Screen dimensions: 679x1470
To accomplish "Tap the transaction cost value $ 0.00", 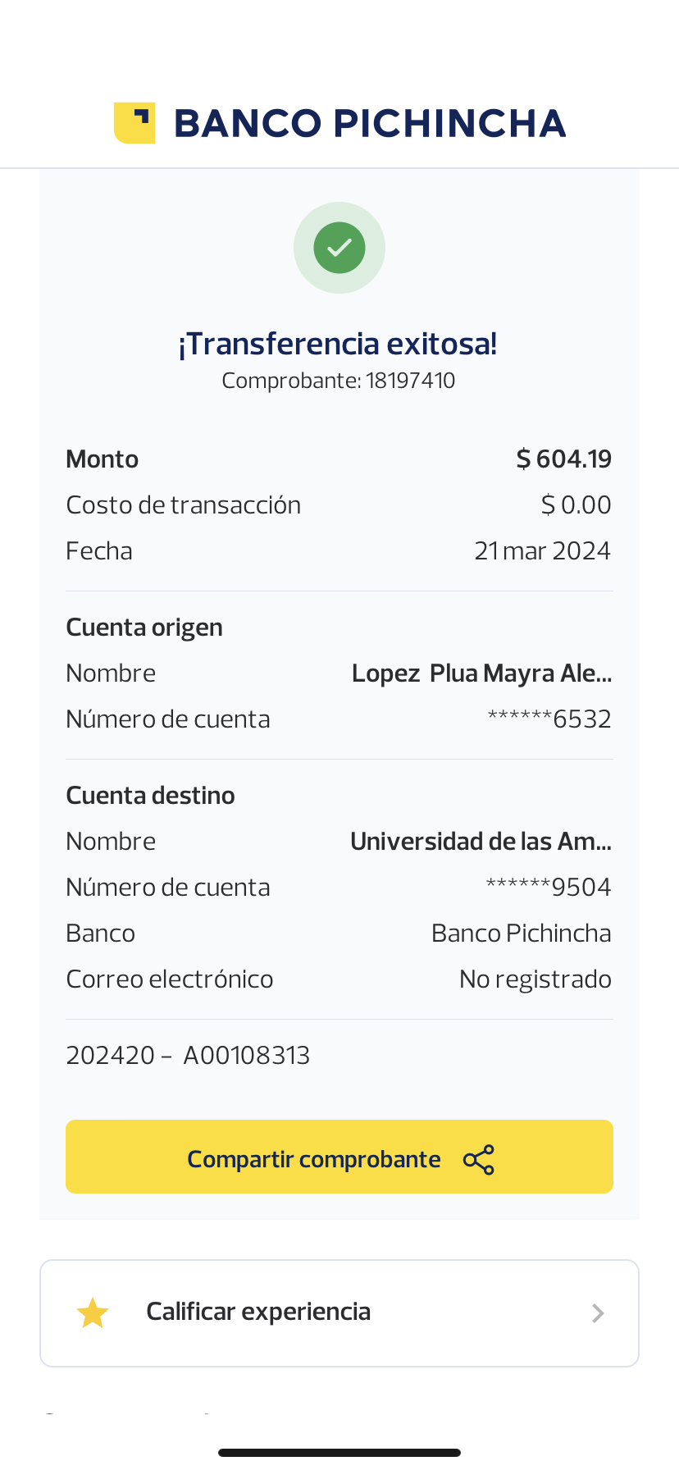I will coord(576,505).
